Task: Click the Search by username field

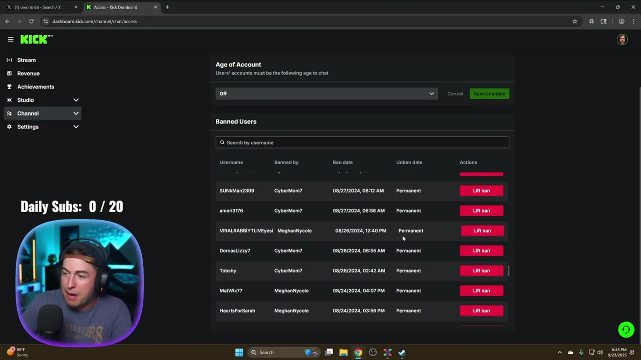Action: point(363,142)
